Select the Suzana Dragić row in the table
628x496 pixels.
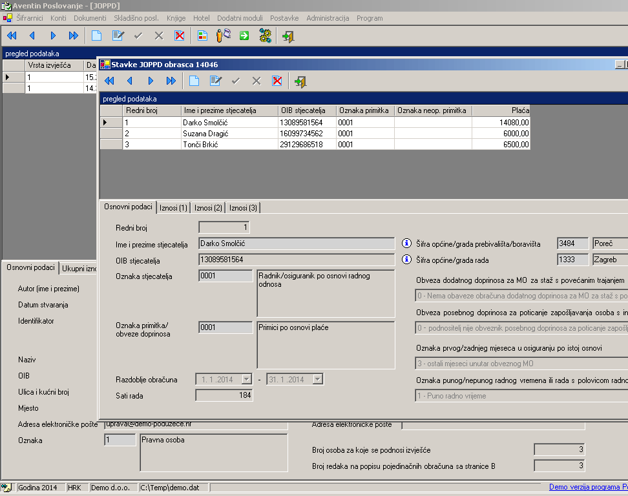tap(205, 134)
